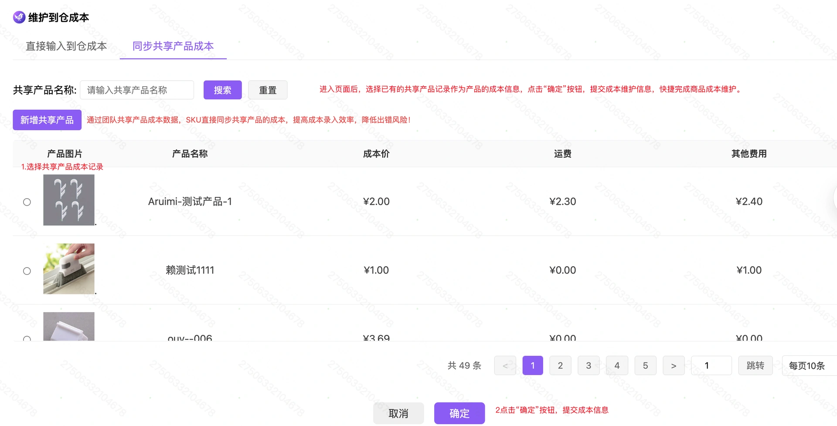Click product name 赖测试1111

[x=190, y=270]
